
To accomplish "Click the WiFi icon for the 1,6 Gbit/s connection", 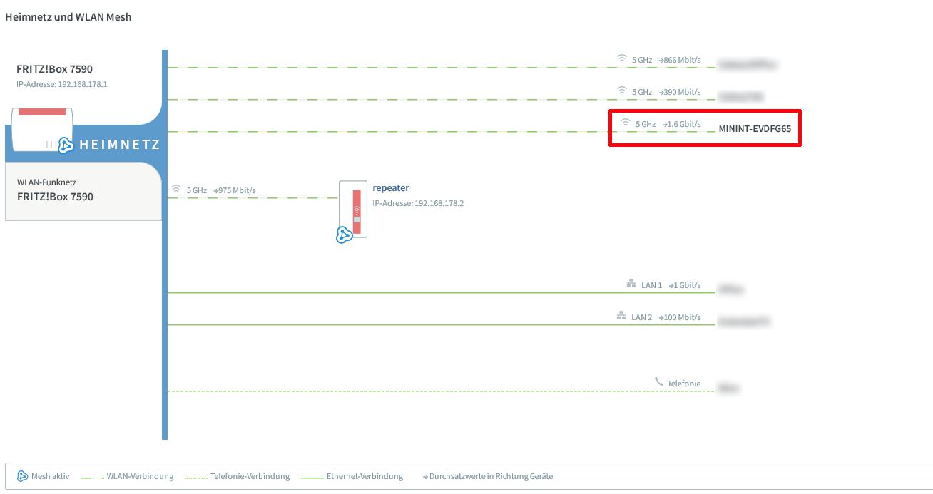I will coord(626,123).
